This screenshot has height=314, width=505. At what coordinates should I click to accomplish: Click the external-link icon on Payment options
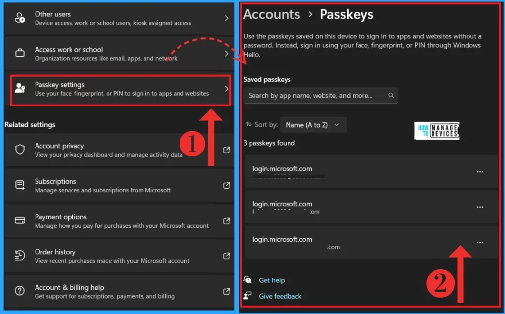click(227, 221)
